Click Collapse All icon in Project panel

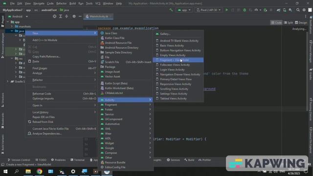(67, 16)
